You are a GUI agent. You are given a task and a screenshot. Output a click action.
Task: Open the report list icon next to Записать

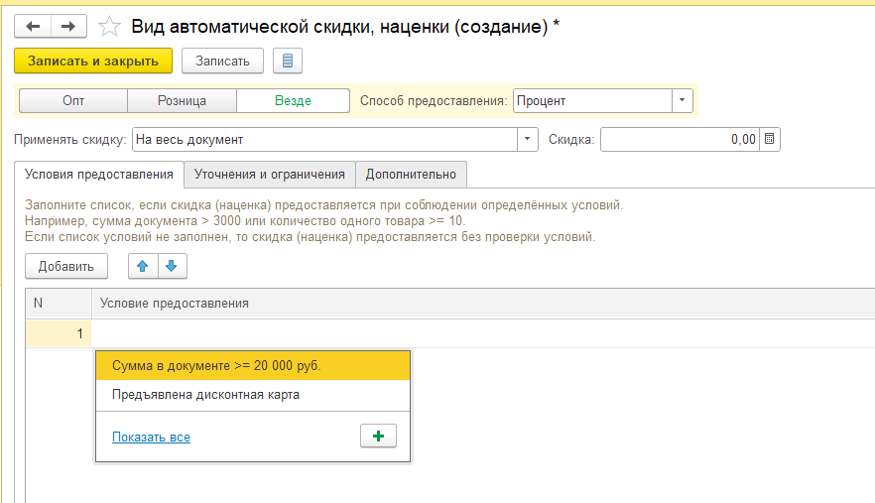coord(288,61)
